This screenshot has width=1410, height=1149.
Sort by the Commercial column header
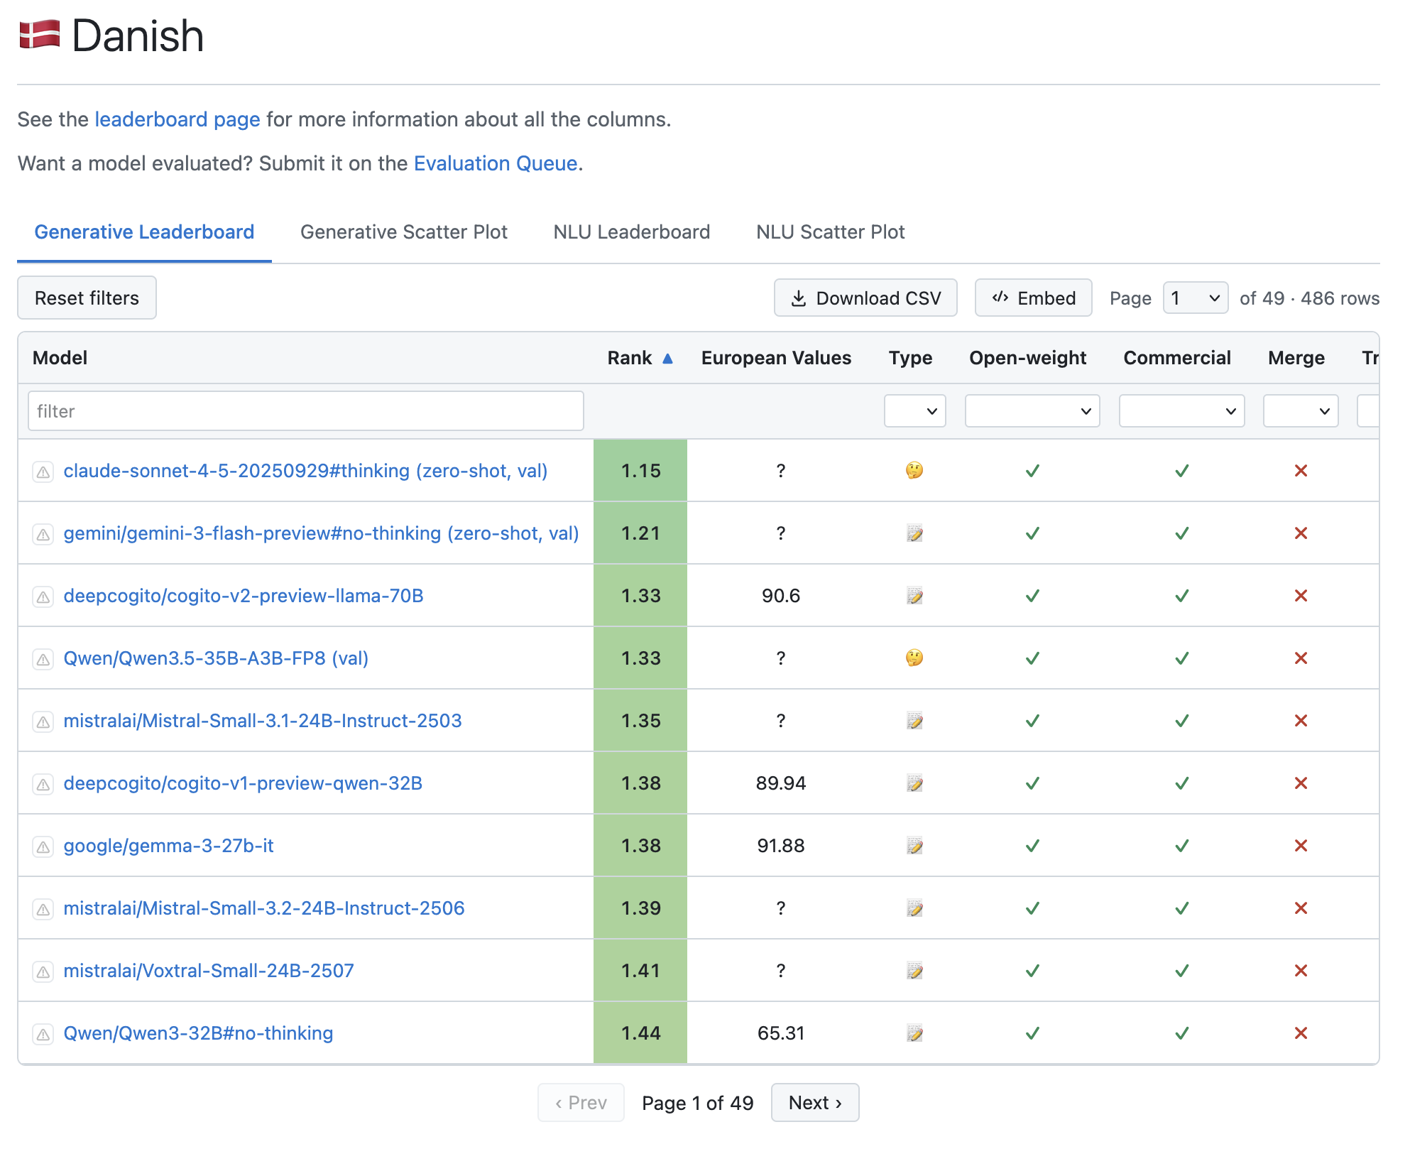pyautogui.click(x=1176, y=358)
